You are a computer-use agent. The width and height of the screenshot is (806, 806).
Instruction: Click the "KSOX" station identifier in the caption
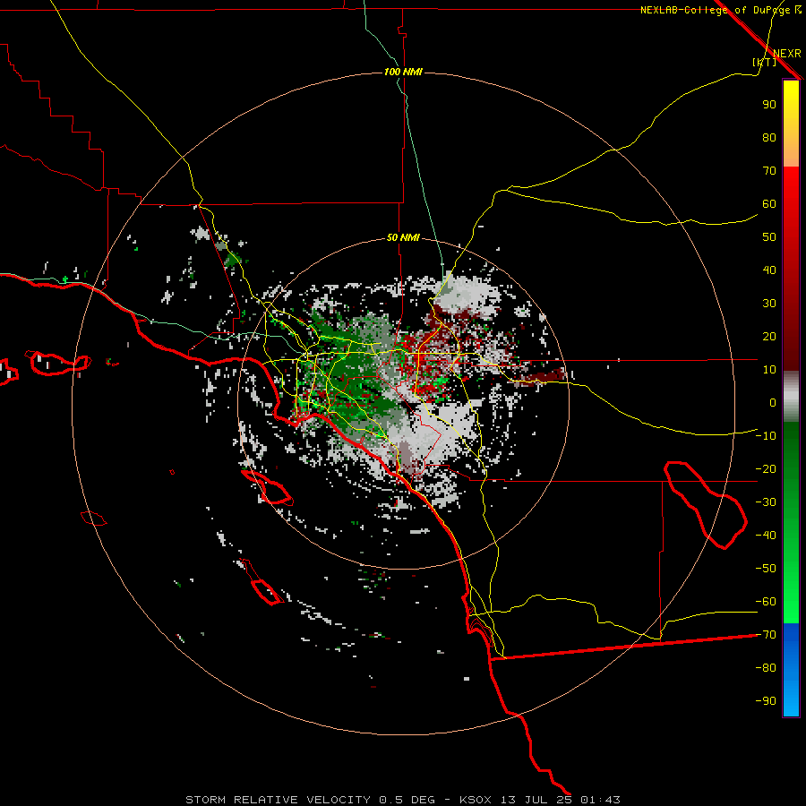pyautogui.click(x=476, y=800)
